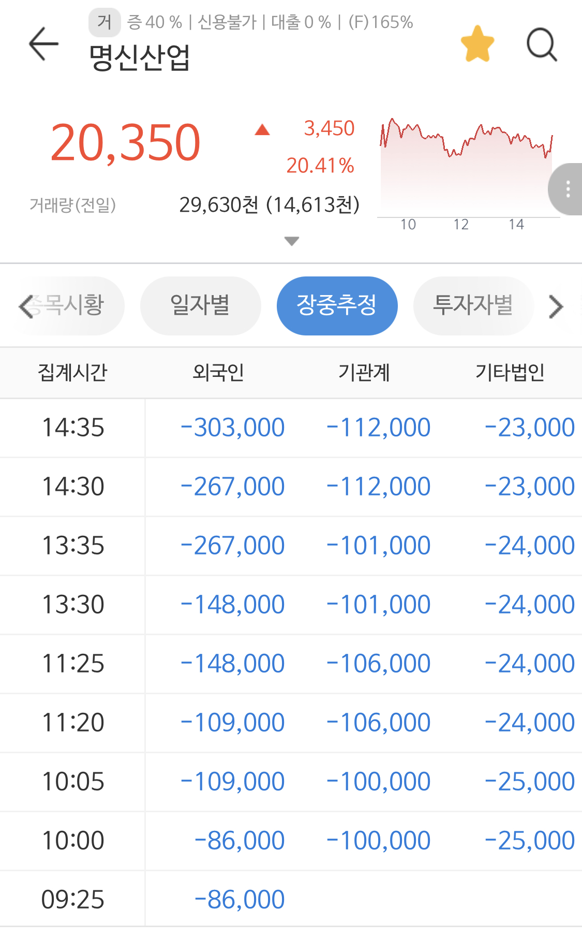Open the 투자자별 tab
582x937 pixels.
[x=473, y=305]
